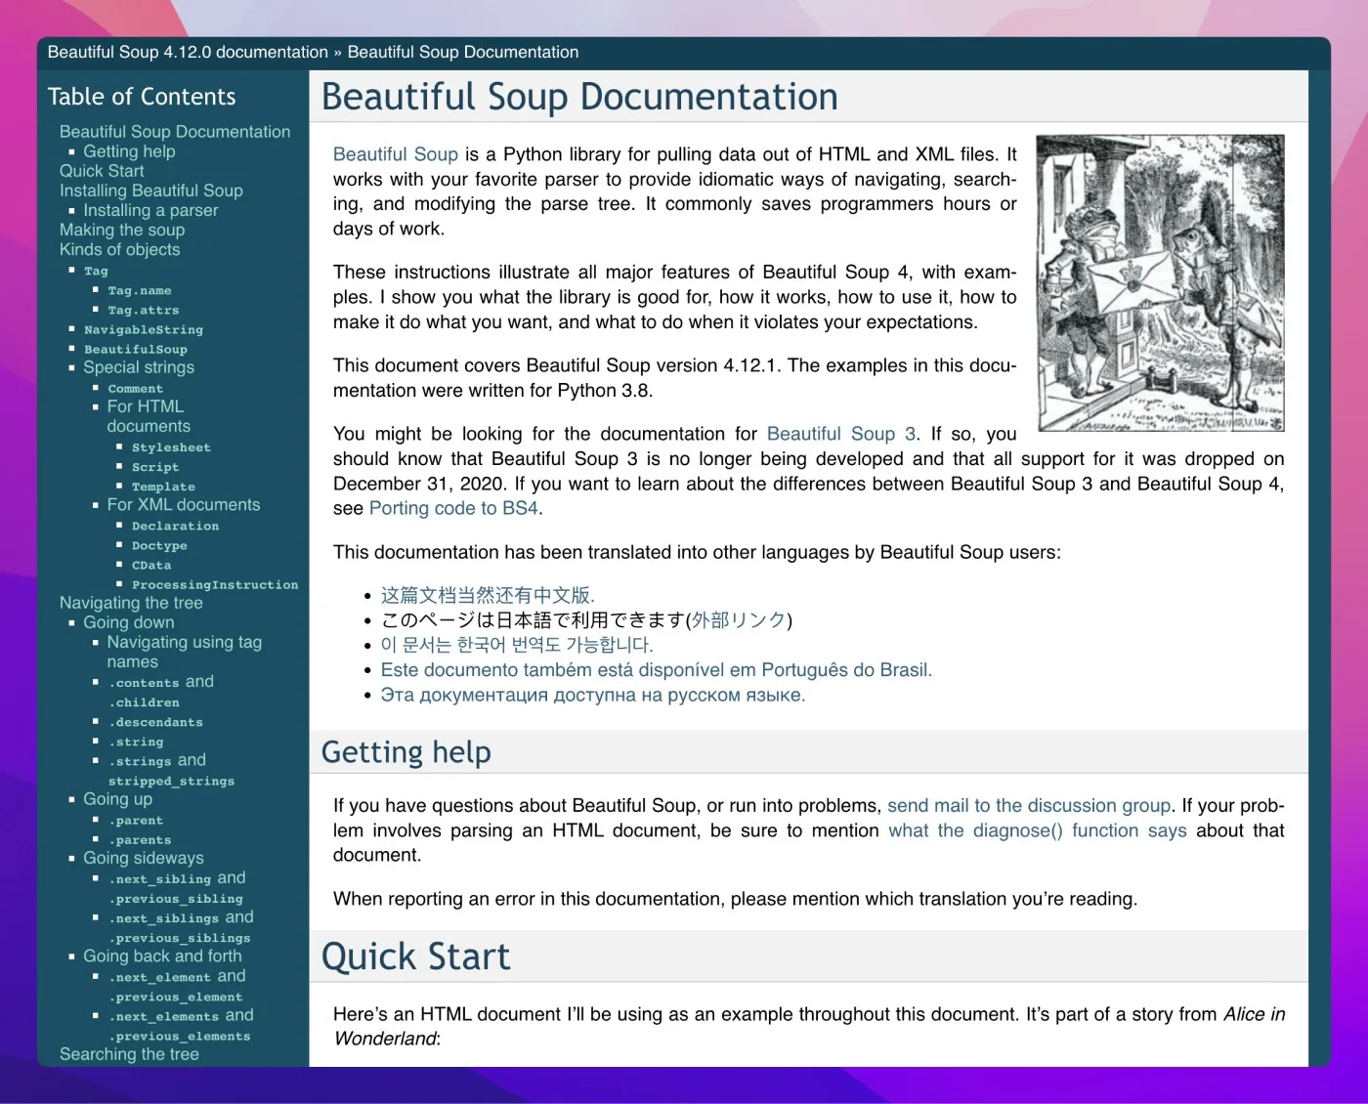The image size is (1368, 1104).
Task: Go to Making the soup section
Action: pos(122,230)
